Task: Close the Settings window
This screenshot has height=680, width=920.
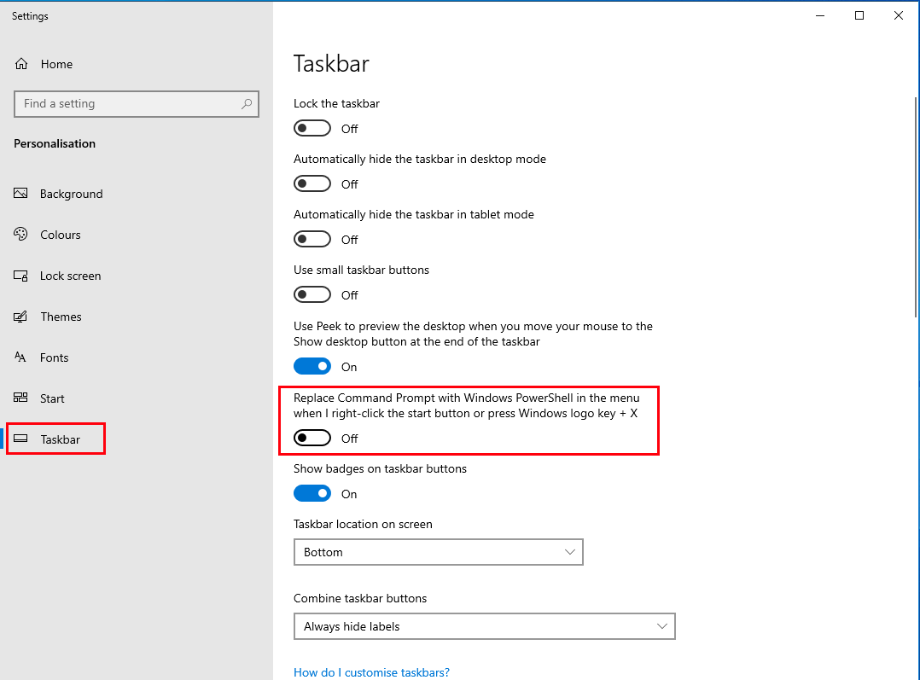Action: [x=899, y=16]
